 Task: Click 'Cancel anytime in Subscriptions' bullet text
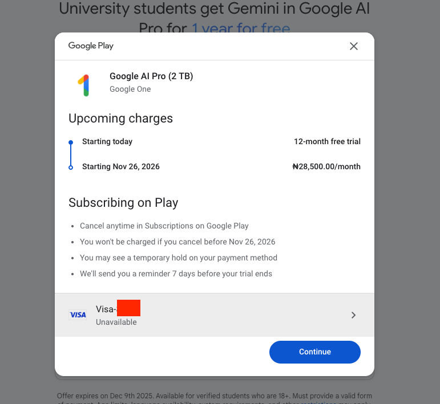(x=164, y=226)
